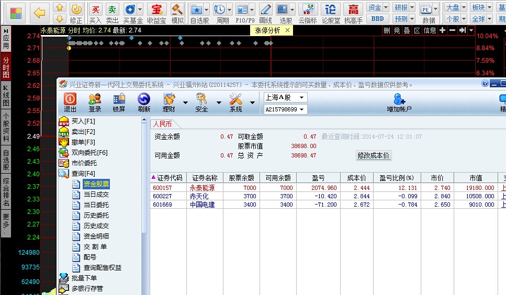Switch to the 人民币 tab
Screen dimensions: 506x295
[163, 124]
